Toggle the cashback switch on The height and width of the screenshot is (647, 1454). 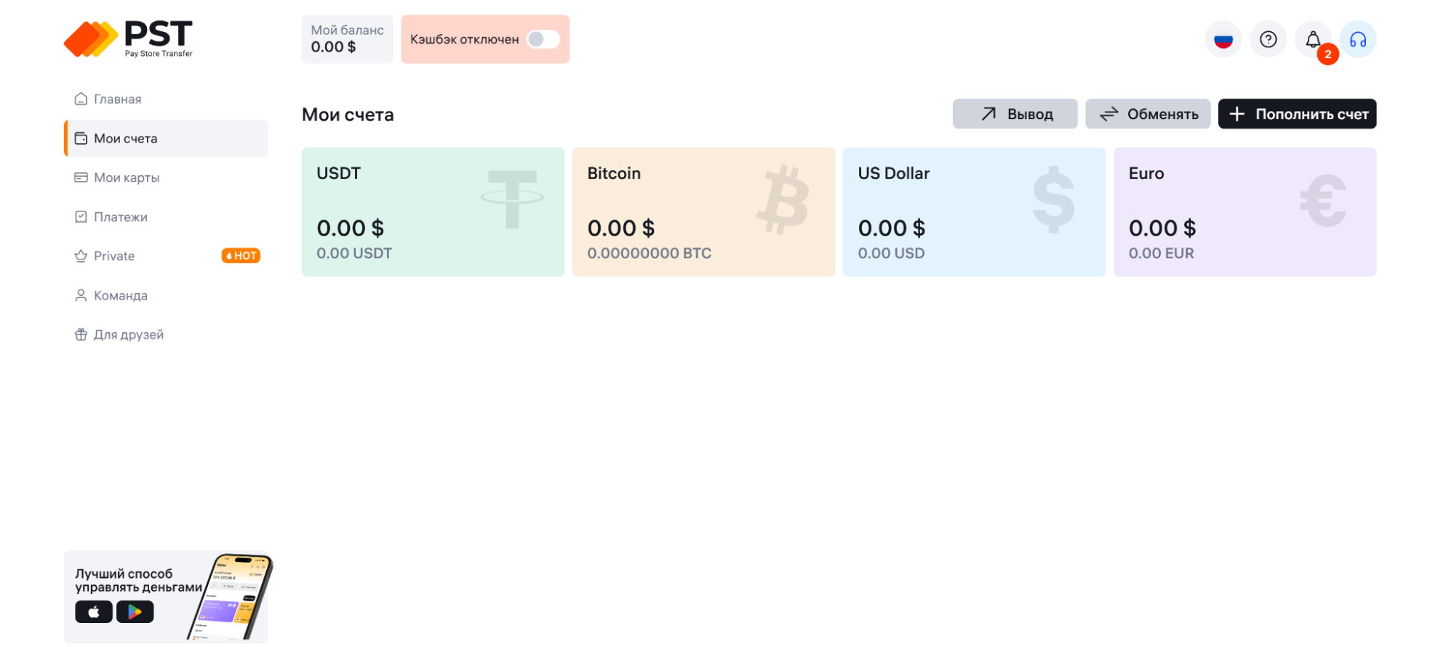tap(543, 39)
